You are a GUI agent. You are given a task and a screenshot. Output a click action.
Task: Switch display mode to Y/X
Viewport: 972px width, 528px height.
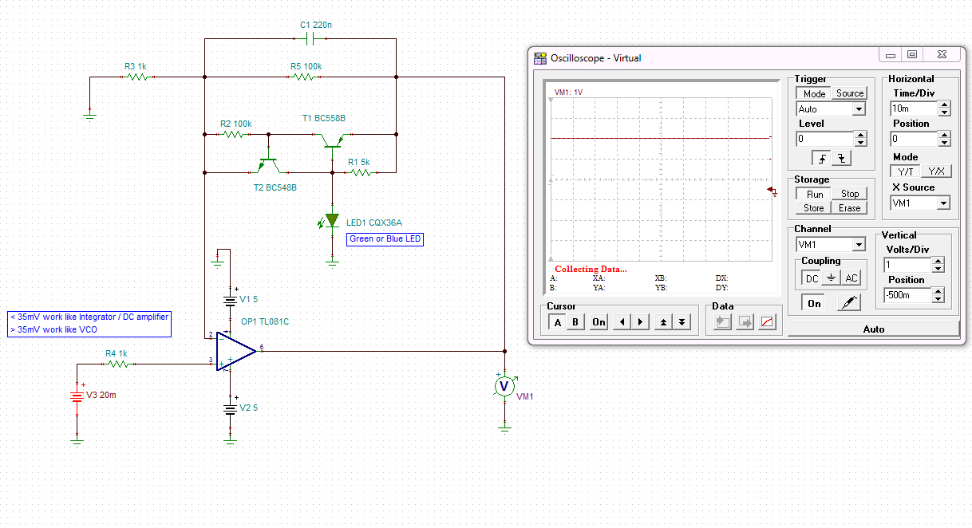937,171
